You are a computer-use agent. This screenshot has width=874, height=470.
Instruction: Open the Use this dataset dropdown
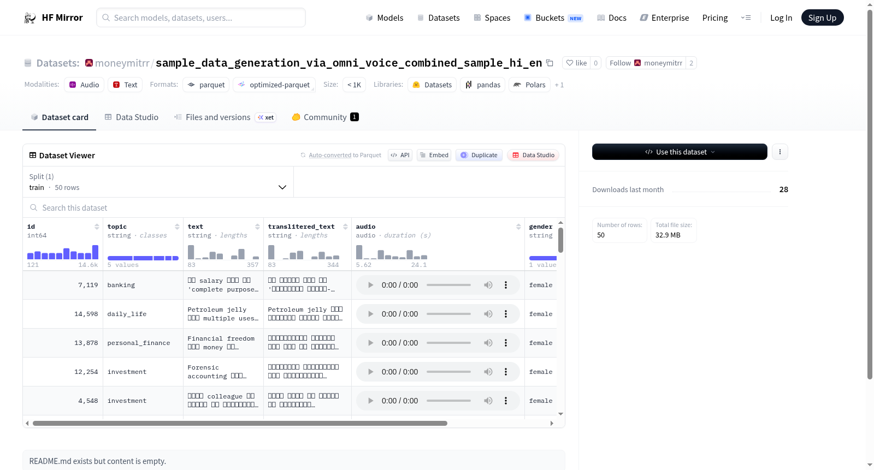pos(680,152)
